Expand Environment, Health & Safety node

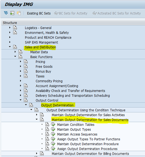pos(10,32)
